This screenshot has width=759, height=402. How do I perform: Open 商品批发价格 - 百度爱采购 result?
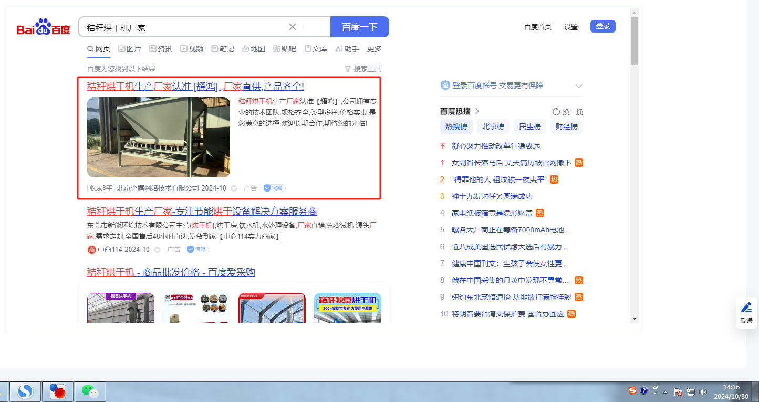click(171, 272)
